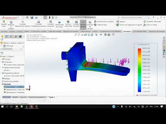Image resolution: width=166 pixels, height=124 pixels.
Task: Open Conseiller Déplacements imposés
Action: coord(23,24)
